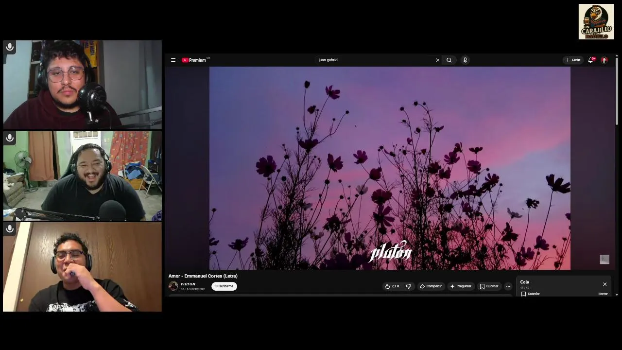Click the Un Carajillo con Badillo logo
622x350 pixels.
click(x=596, y=22)
